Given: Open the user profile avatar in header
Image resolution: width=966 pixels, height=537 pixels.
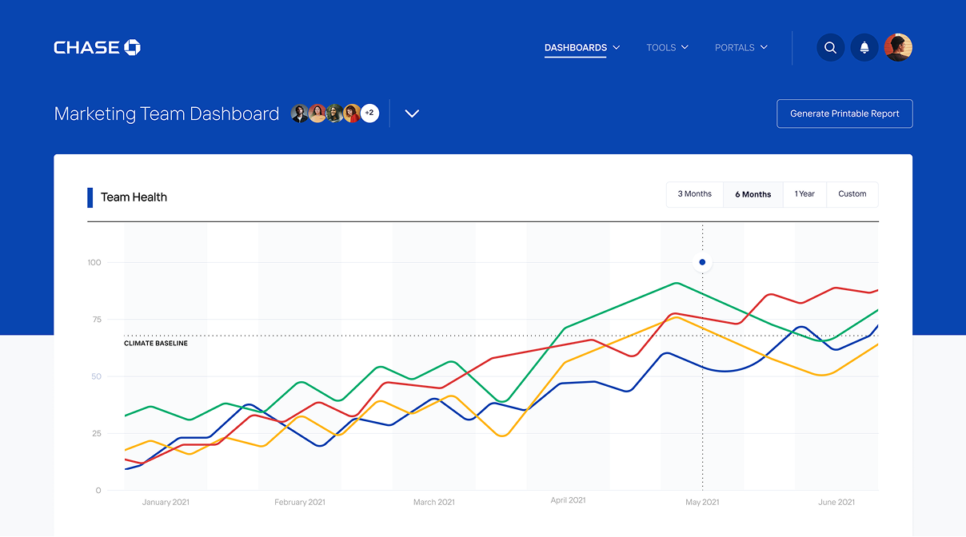Looking at the screenshot, I should (898, 48).
